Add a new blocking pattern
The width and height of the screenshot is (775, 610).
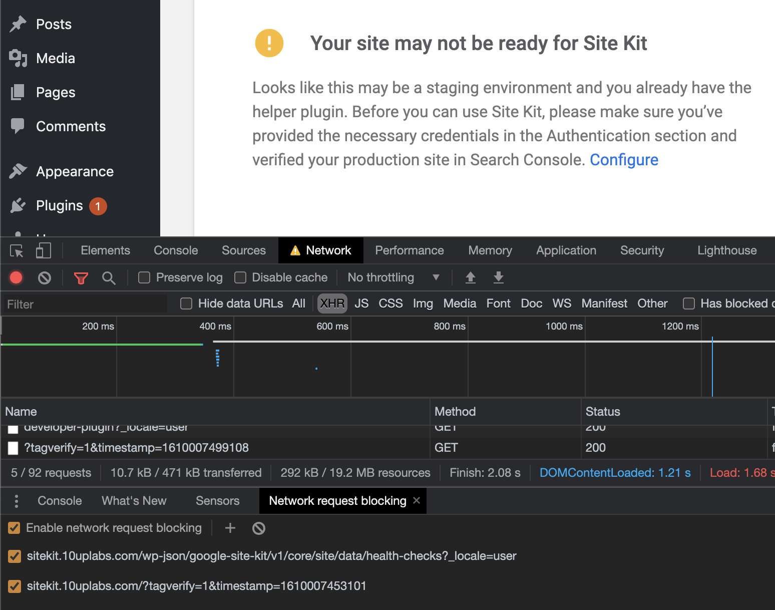pos(230,528)
